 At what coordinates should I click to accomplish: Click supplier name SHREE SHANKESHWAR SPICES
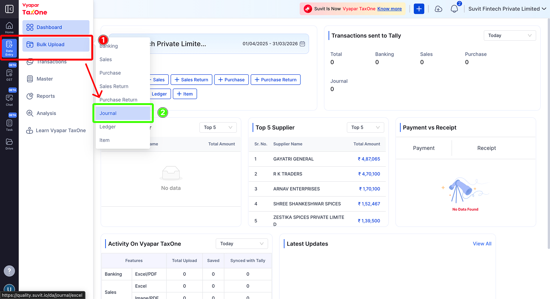(x=307, y=204)
